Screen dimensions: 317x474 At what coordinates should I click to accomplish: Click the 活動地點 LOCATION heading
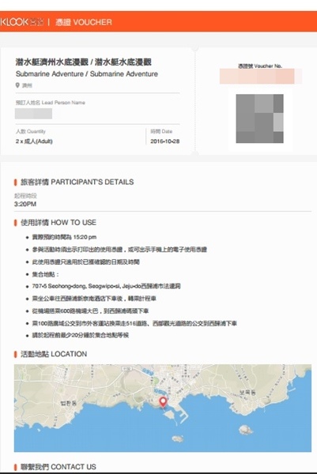pos(54,354)
